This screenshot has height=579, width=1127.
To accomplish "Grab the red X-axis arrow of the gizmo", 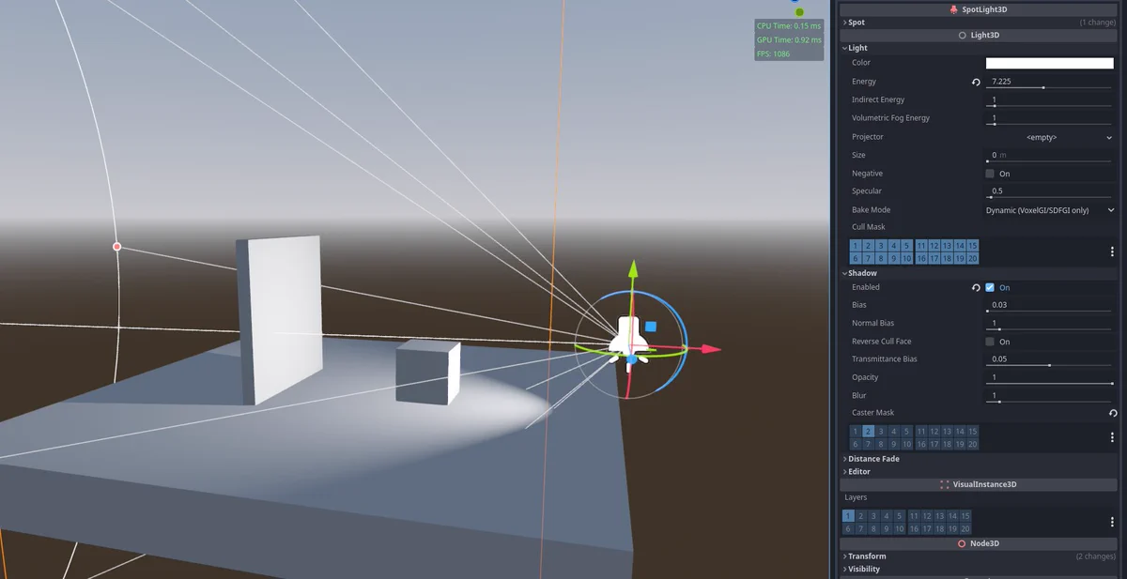I will [712, 349].
